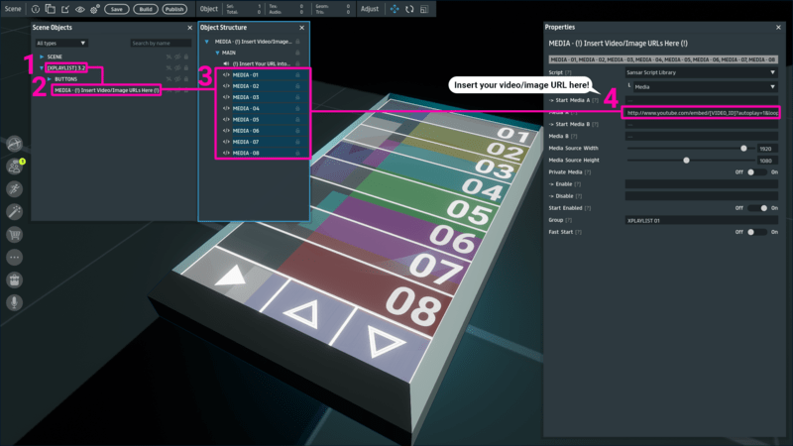This screenshot has height=446, width=793.
Task: Select the move gizmo tool in Adjust
Action: [x=394, y=8]
